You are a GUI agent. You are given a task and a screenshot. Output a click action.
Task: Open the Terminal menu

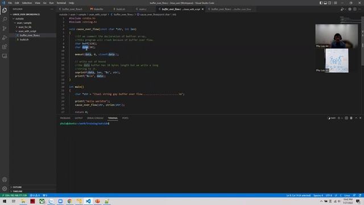(61, 3)
